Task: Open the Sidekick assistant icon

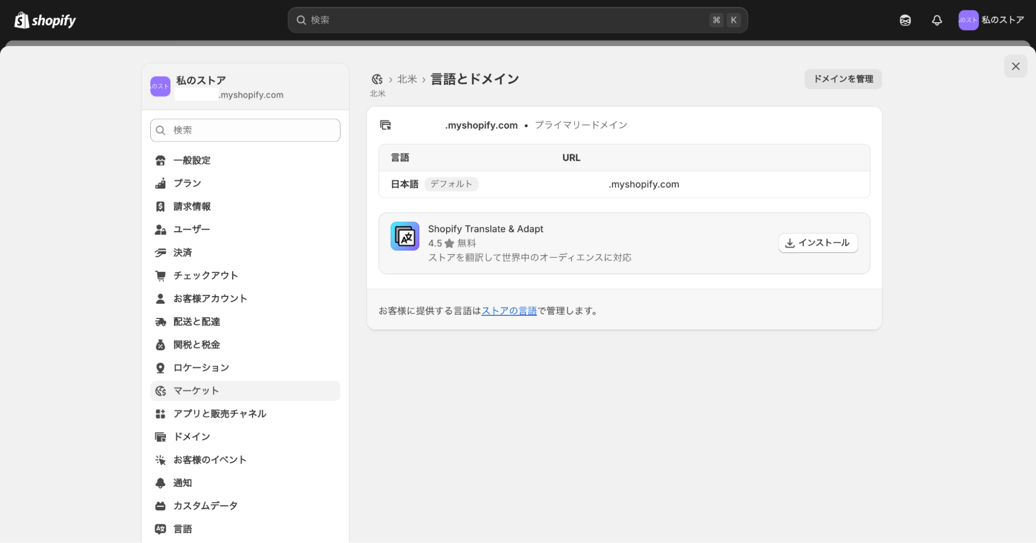Action: tap(905, 20)
